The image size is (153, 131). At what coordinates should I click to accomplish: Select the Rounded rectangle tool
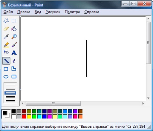[x=14, y=77]
